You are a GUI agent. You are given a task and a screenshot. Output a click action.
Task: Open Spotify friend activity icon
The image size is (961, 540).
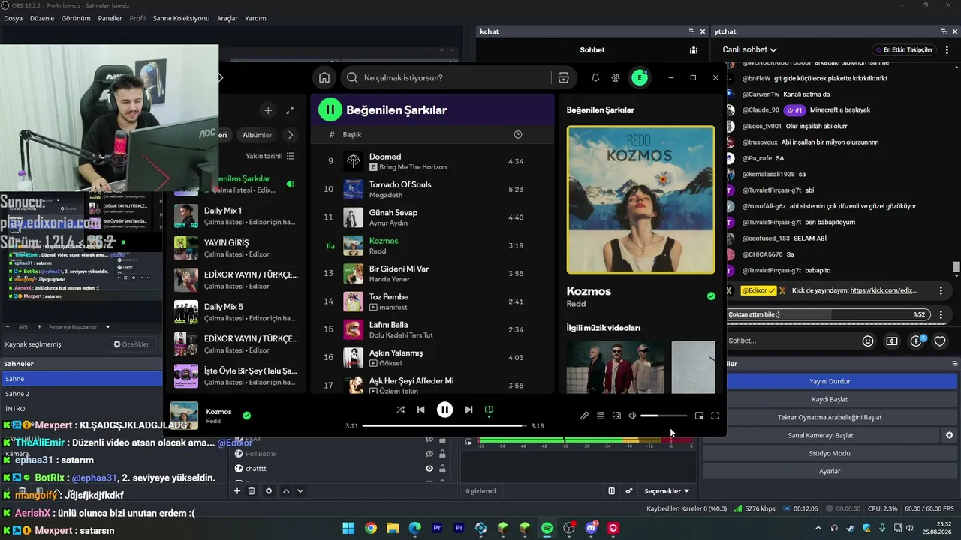click(x=616, y=77)
